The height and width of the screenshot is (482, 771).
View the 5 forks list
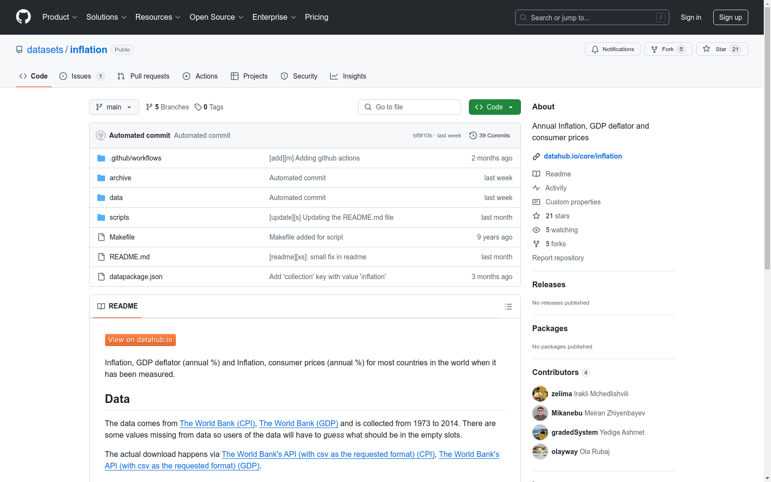(549, 244)
